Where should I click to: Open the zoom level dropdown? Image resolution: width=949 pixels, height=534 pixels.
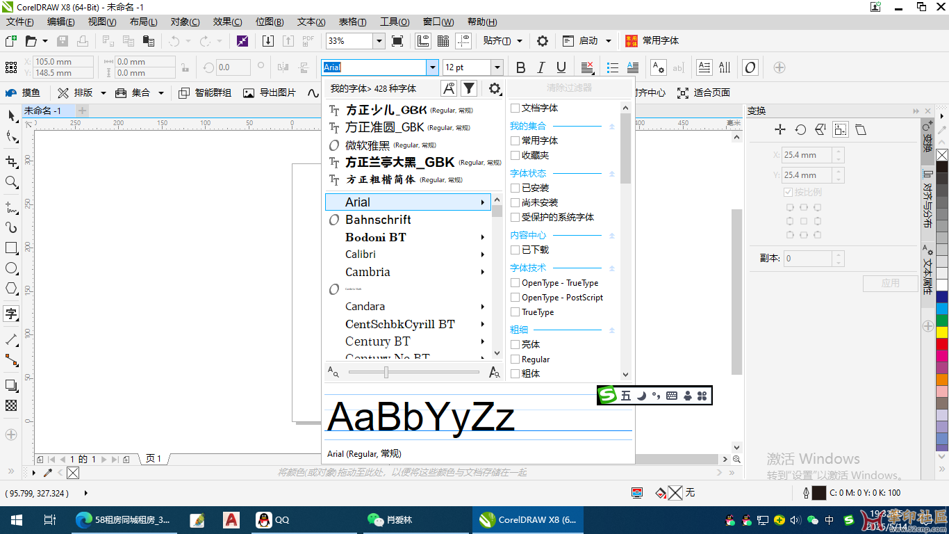click(379, 41)
